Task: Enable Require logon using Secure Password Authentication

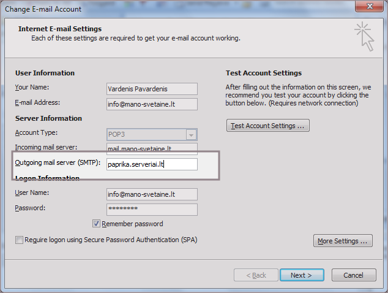Action: click(x=20, y=240)
